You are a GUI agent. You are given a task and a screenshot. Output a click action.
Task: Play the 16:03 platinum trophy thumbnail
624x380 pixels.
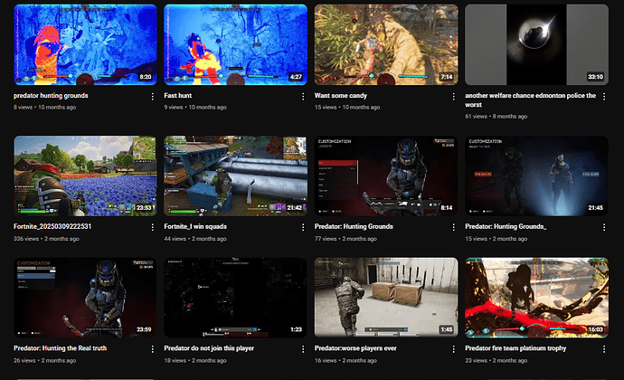(536, 298)
